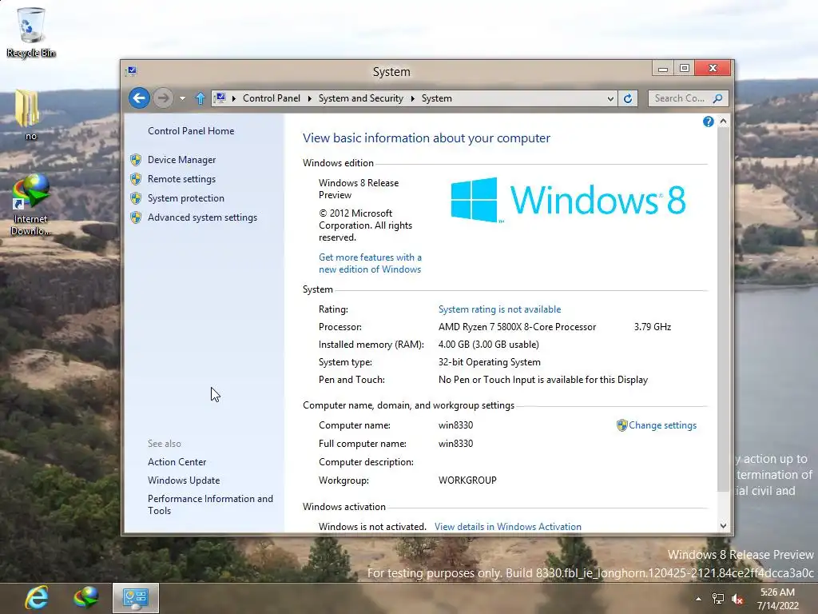Open View details in Windows Activation
The width and height of the screenshot is (818, 614).
coord(507,527)
